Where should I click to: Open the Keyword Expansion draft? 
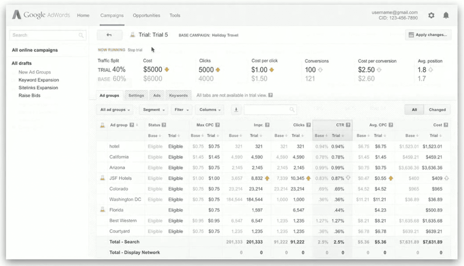click(x=39, y=80)
